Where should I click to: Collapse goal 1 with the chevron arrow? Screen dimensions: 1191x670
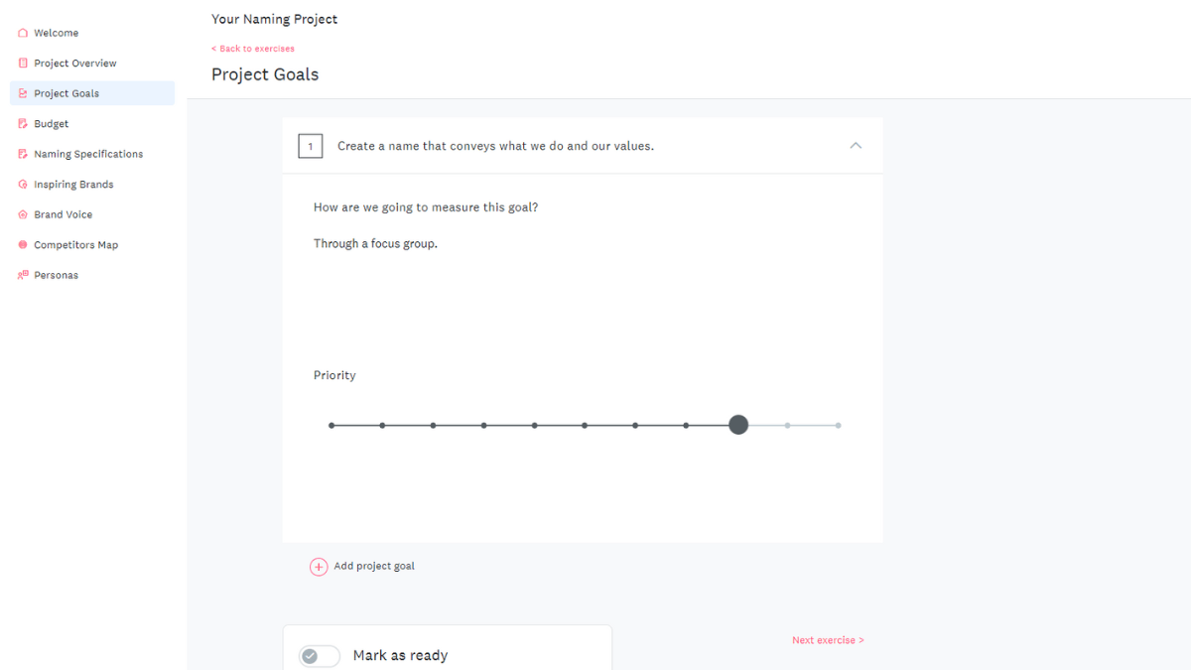[856, 146]
